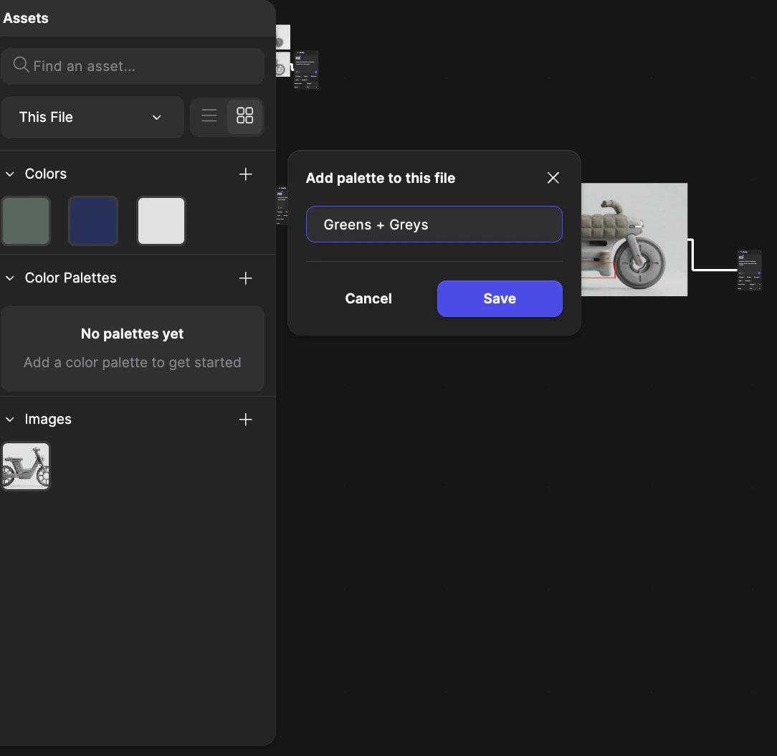Viewport: 777px width, 756px height.
Task: Select the off-white color swatch
Action: click(x=161, y=221)
